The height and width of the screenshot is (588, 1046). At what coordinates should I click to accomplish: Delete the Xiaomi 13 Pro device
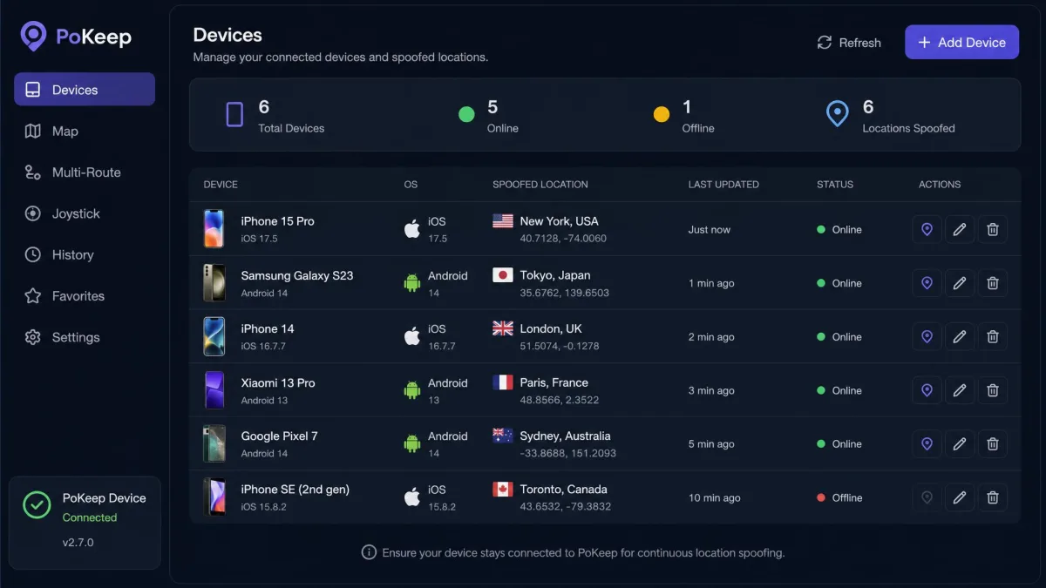(992, 390)
